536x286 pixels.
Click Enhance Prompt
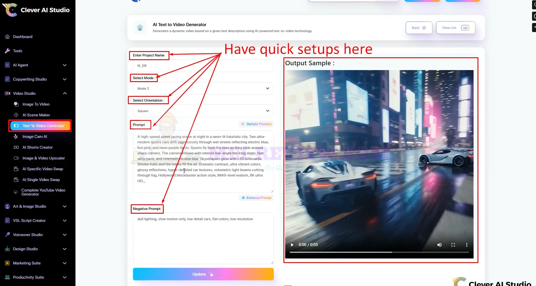coord(256,198)
